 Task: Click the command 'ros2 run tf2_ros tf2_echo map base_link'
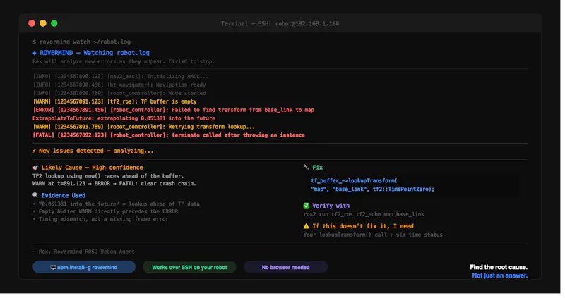pos(364,215)
